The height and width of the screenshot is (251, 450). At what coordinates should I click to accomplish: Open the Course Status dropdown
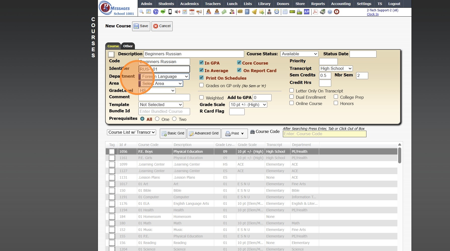(x=299, y=54)
